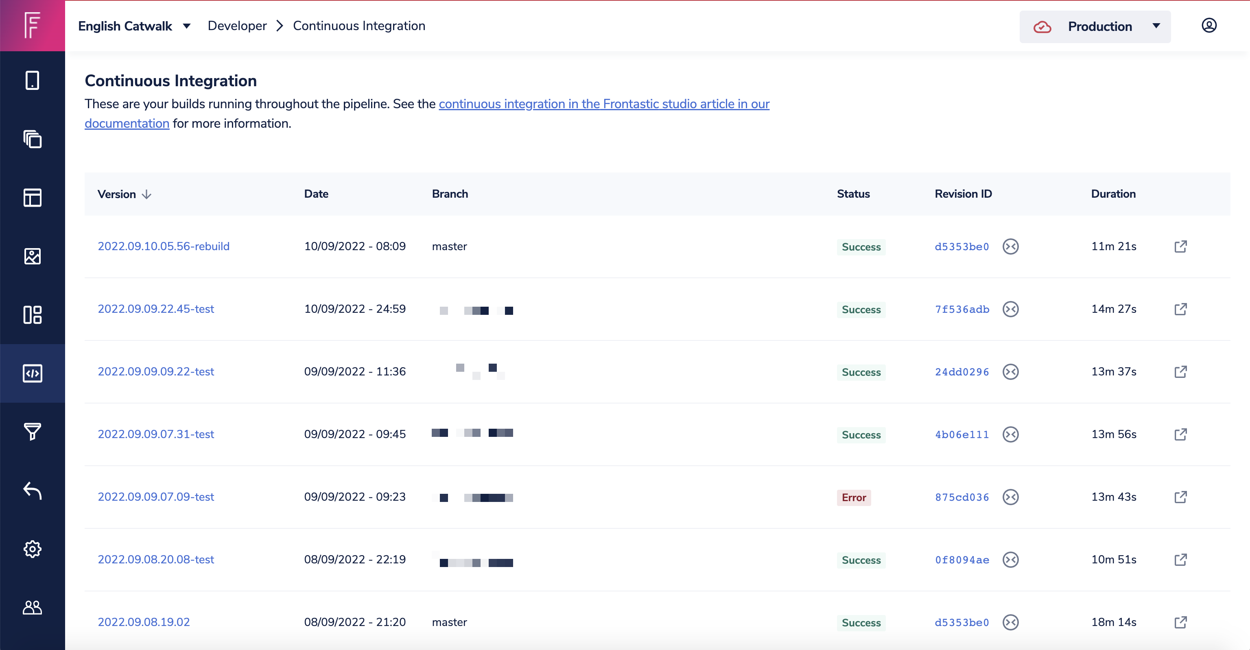Open the mobile device preview sidebar icon
Image resolution: width=1250 pixels, height=650 pixels.
click(32, 81)
